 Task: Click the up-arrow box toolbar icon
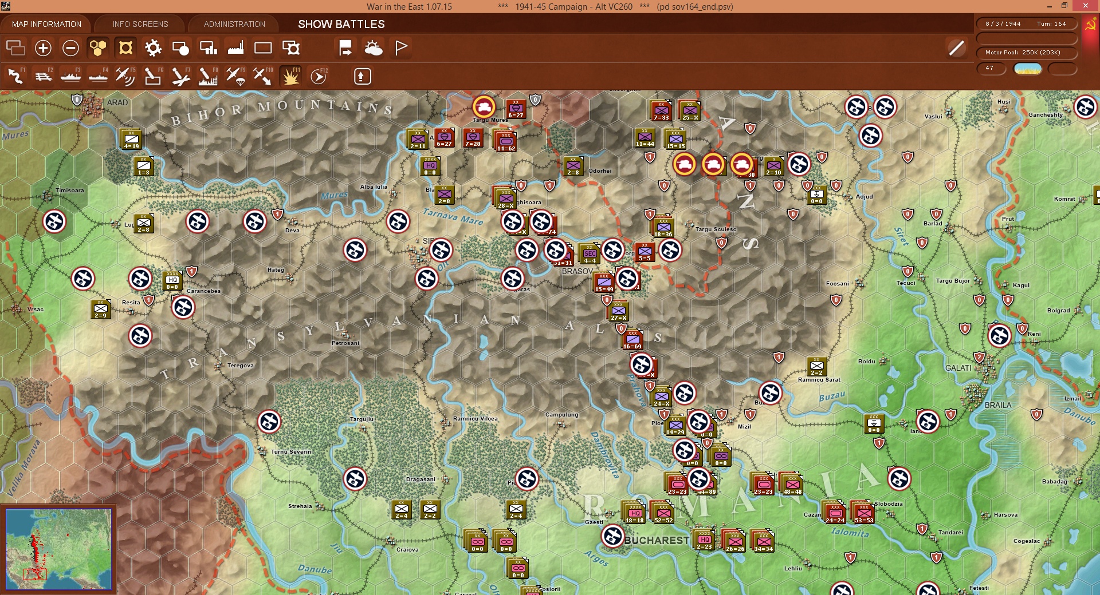click(x=362, y=76)
